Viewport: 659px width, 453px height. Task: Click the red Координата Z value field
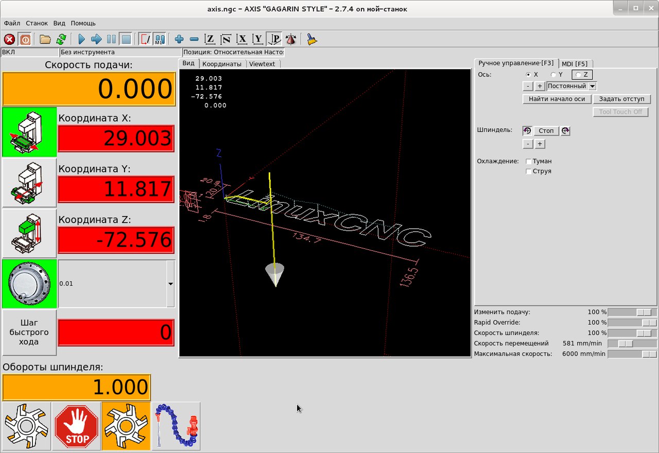tap(116, 240)
